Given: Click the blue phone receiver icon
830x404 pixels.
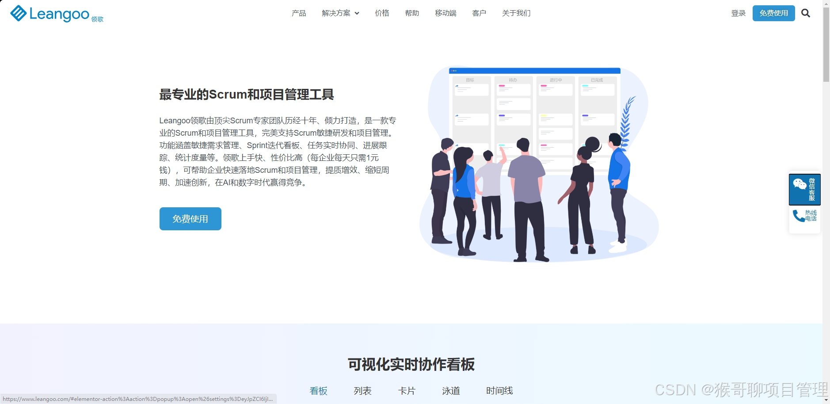Looking at the screenshot, I should [798, 217].
